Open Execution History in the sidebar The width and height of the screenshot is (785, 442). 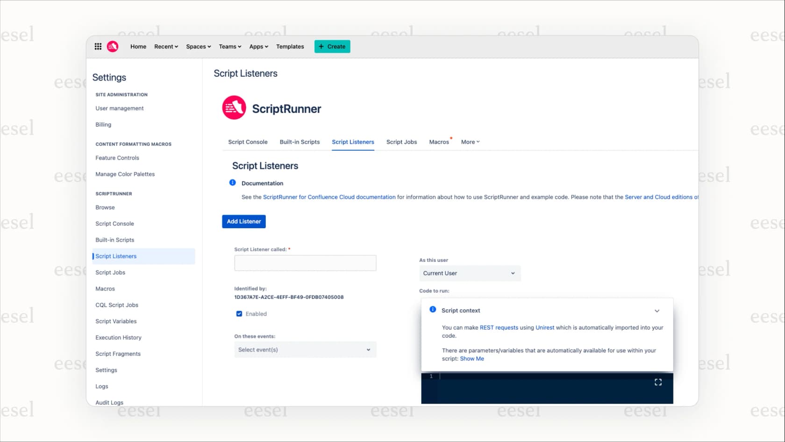point(118,338)
